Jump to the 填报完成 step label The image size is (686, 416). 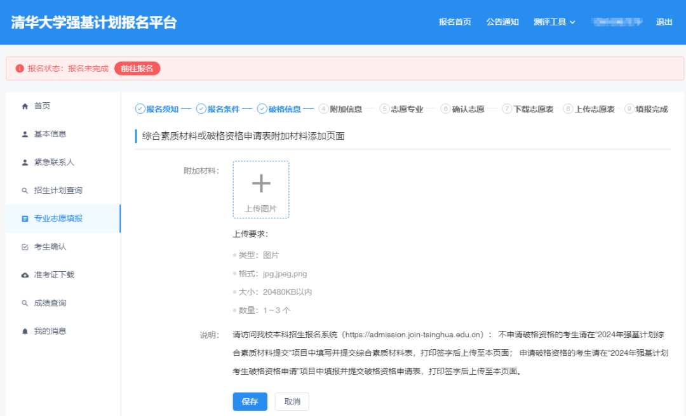652,109
